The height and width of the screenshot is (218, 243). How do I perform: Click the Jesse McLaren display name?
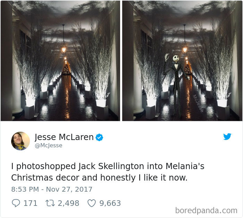coord(64,137)
